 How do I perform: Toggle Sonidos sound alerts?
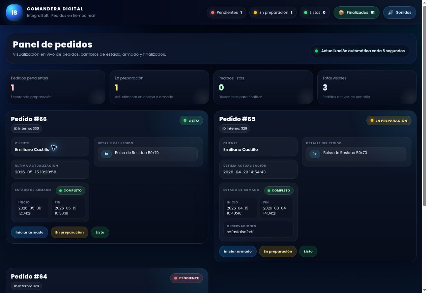coord(399,13)
